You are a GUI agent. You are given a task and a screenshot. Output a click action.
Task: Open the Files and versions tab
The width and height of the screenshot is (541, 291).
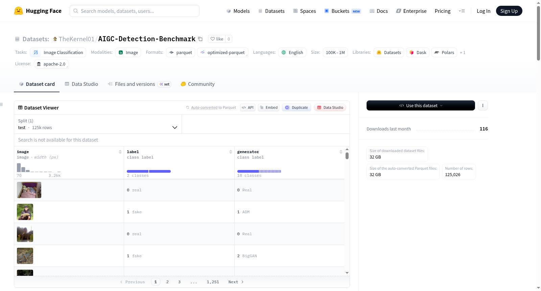click(139, 84)
